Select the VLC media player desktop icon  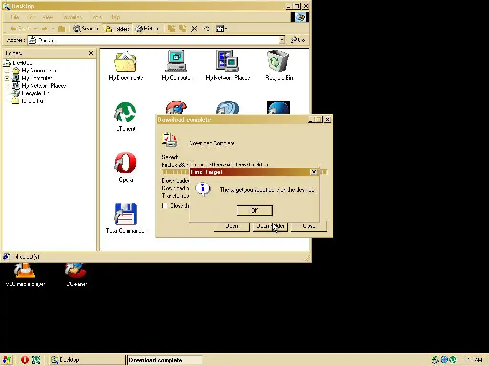point(25,275)
